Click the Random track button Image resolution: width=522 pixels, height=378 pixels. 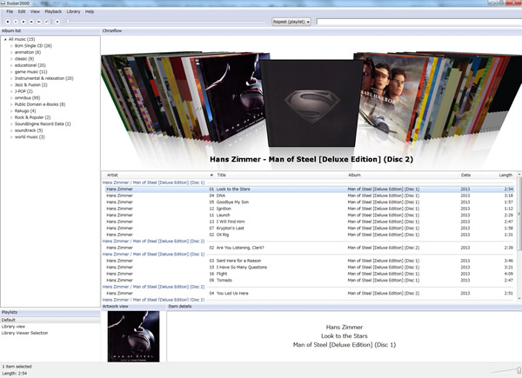coord(47,22)
